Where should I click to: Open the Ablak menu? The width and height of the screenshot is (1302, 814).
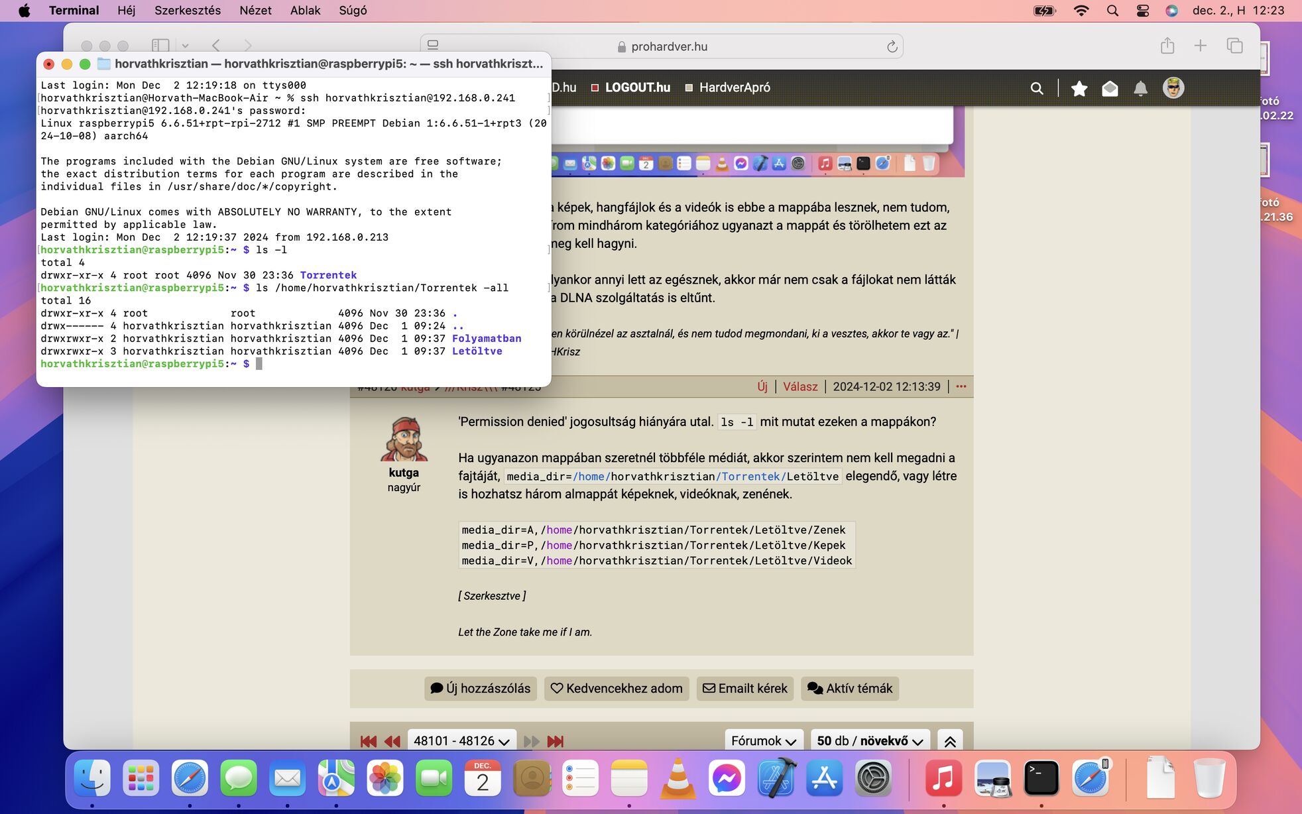[x=305, y=11]
